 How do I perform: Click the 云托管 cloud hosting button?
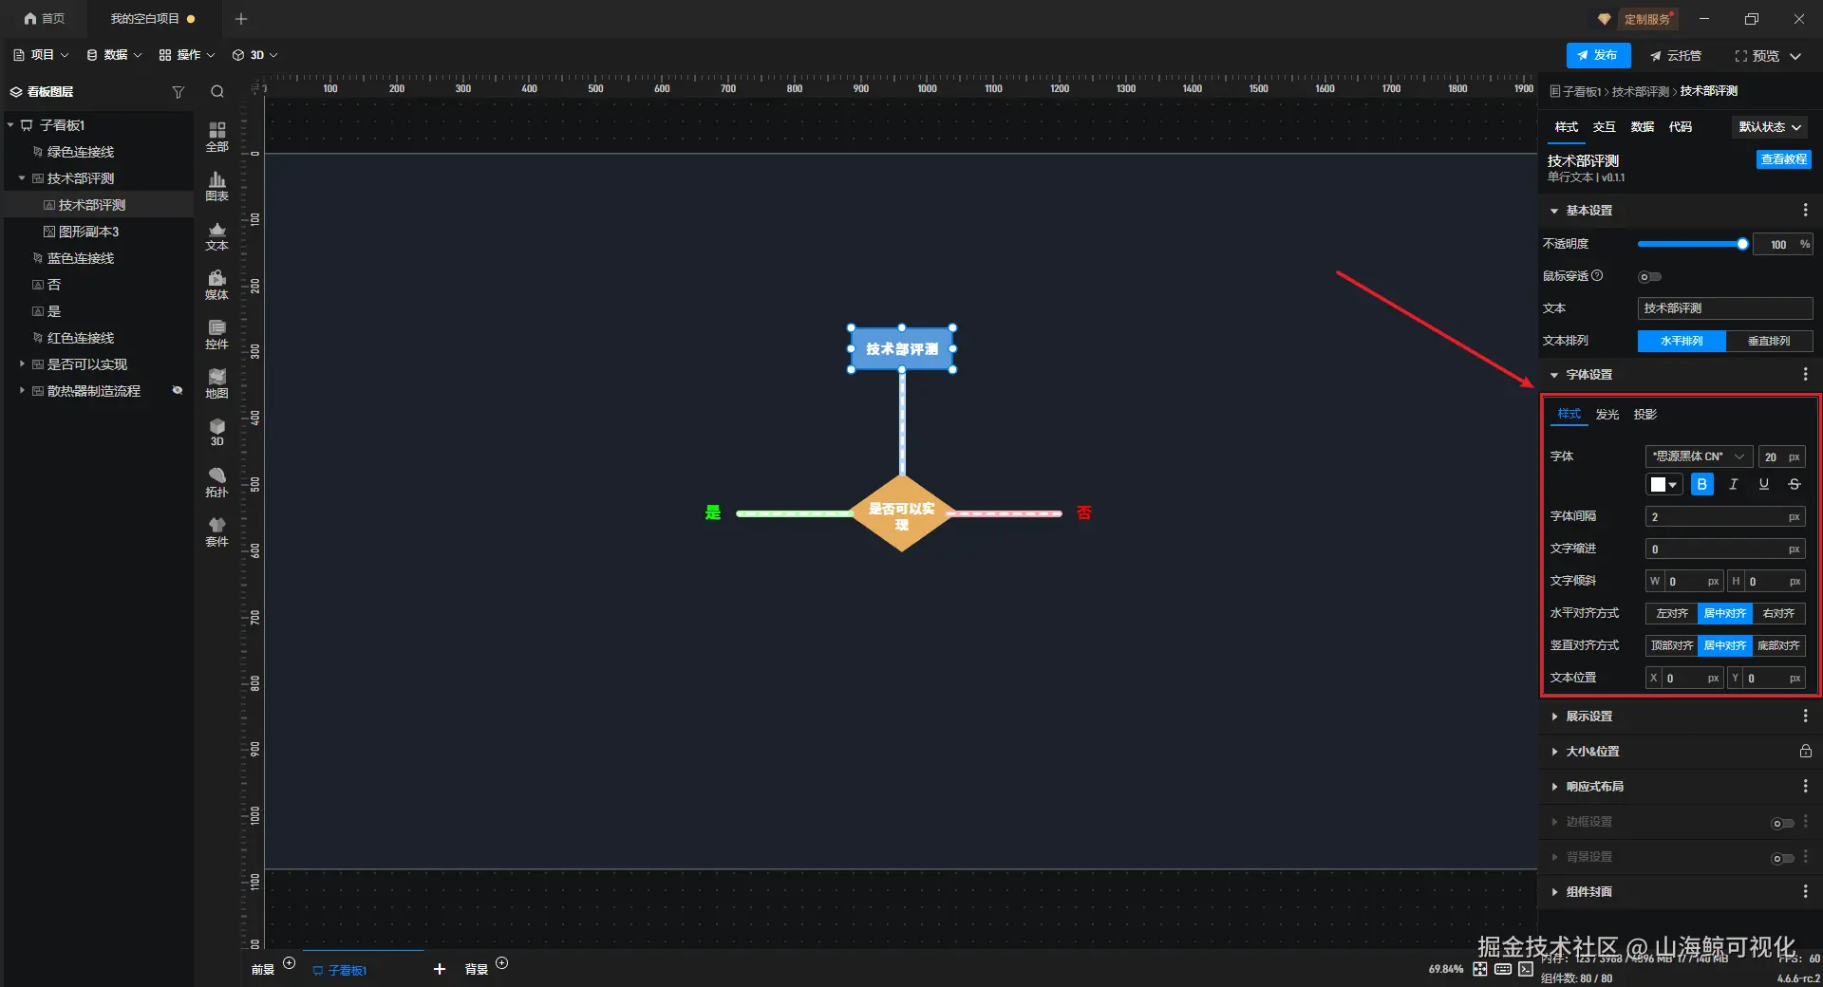(1676, 55)
